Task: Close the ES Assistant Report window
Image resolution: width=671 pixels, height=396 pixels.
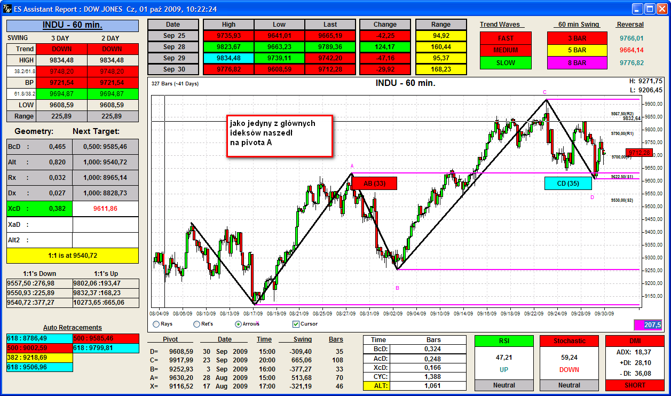Action: point(662,9)
